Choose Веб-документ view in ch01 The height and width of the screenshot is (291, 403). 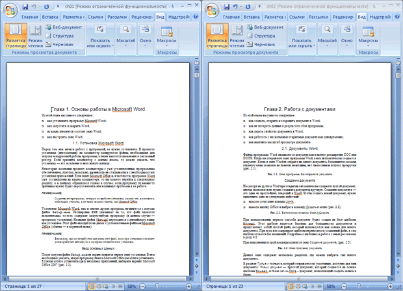point(64,27)
